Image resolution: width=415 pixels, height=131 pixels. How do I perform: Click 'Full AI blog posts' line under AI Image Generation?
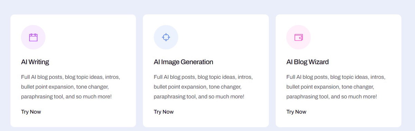point(203,77)
